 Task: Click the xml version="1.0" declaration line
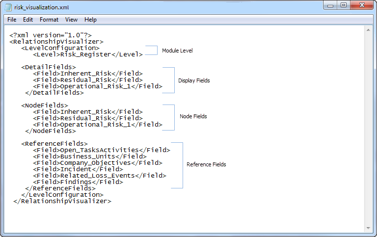51,35
